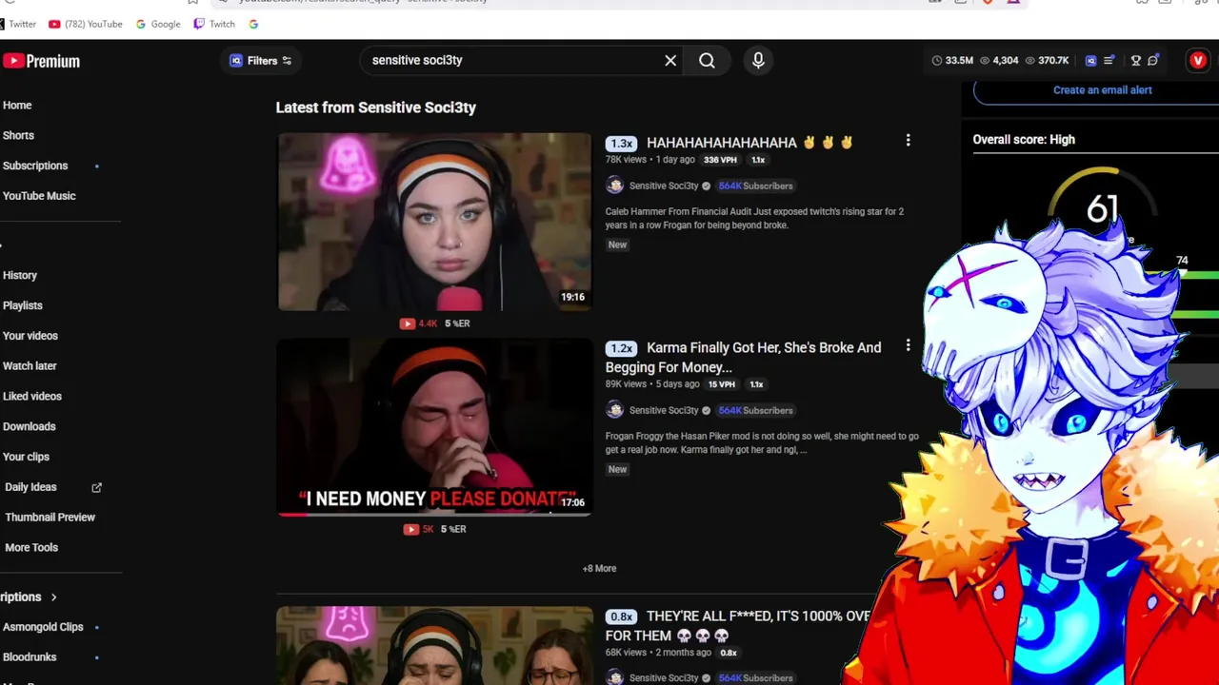Open Watch later in the sidebar
1219x685 pixels.
click(x=30, y=366)
